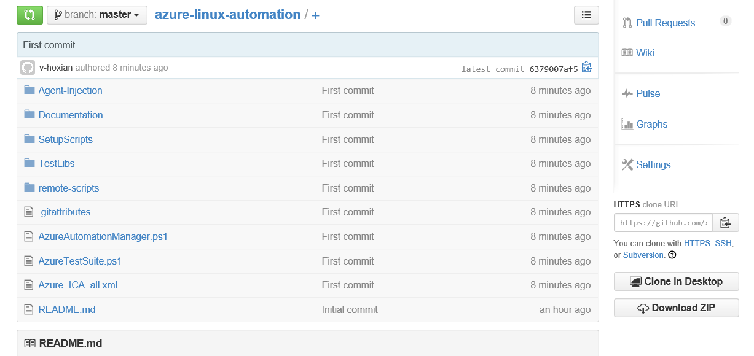Viewport: 754px width, 356px height.
Task: Copy the HTTPS clone URL to clipboard
Action: tap(725, 222)
